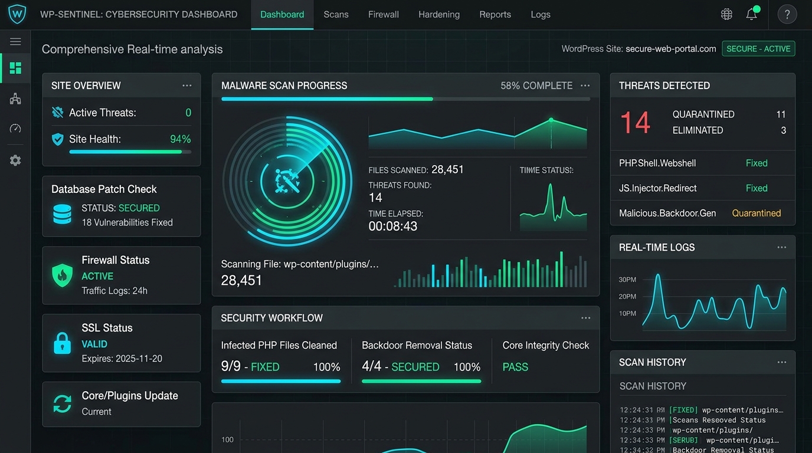This screenshot has width=812, height=453.
Task: Click the Infected PHP Files Cleaned progress bar
Action: click(281, 381)
